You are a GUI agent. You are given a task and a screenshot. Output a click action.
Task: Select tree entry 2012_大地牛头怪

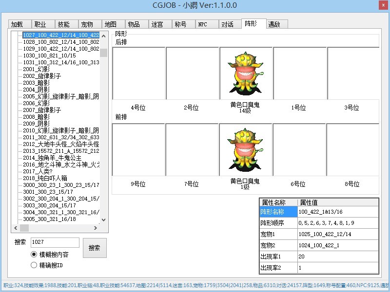(61, 144)
